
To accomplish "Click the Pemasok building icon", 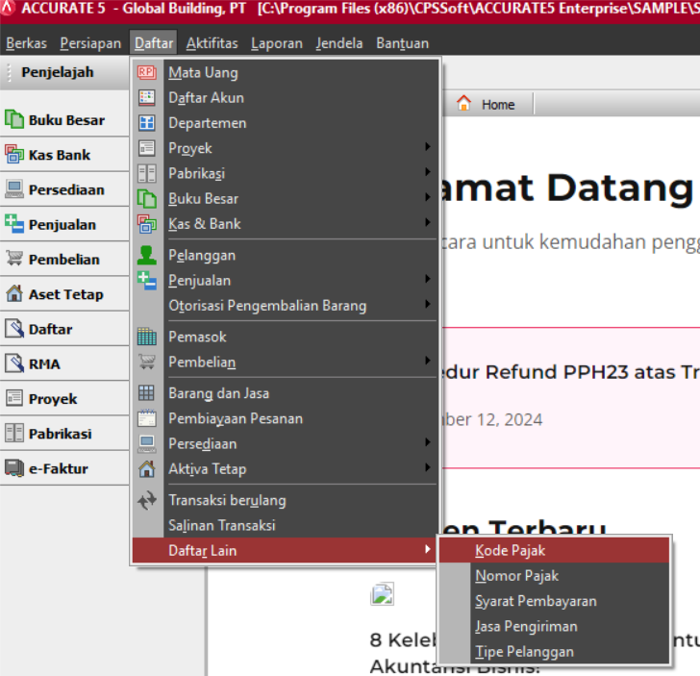I will 146,337.
